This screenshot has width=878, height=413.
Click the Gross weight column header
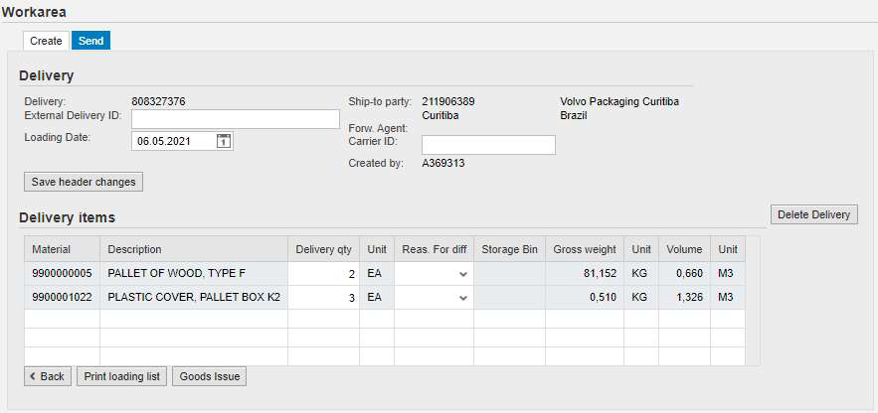click(585, 249)
